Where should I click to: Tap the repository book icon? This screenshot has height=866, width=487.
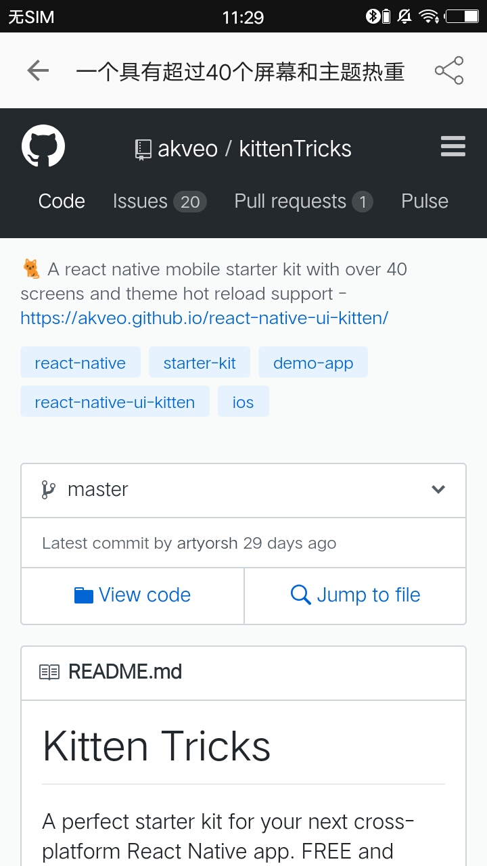point(143,150)
